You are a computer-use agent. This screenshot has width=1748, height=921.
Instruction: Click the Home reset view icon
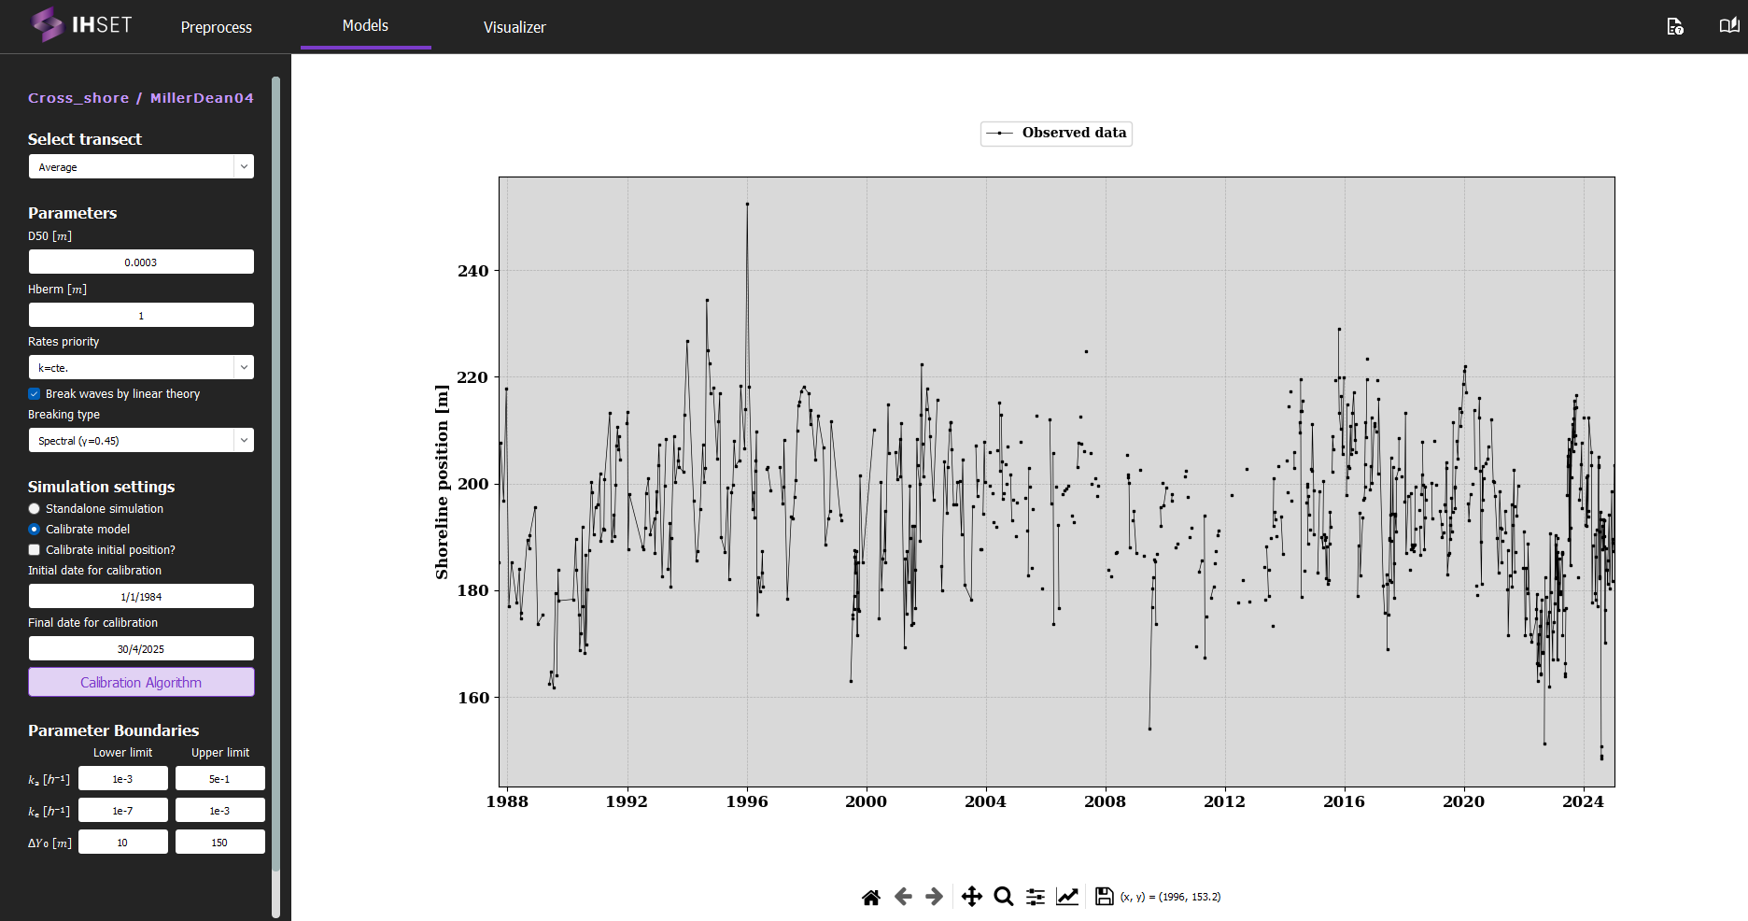870,897
